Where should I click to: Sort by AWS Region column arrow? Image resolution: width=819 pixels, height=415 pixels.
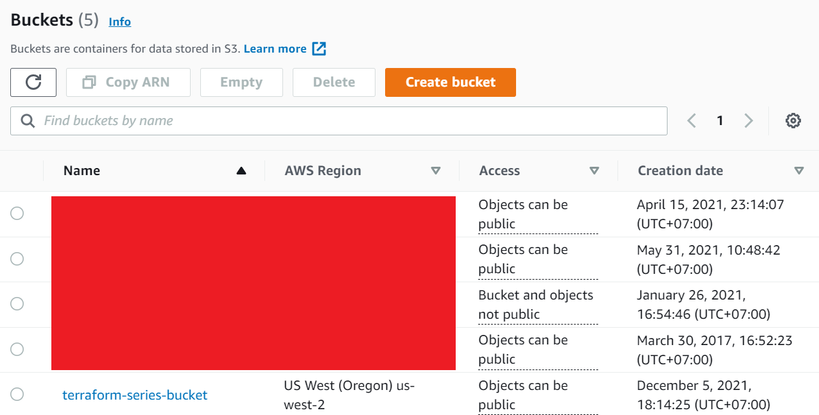[436, 171]
